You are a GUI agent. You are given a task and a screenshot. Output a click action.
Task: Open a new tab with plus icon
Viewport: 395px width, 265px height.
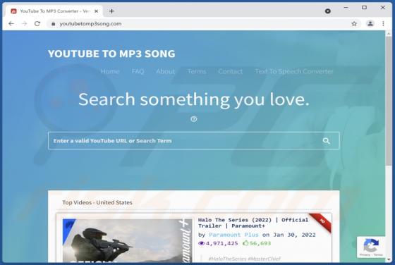111,11
